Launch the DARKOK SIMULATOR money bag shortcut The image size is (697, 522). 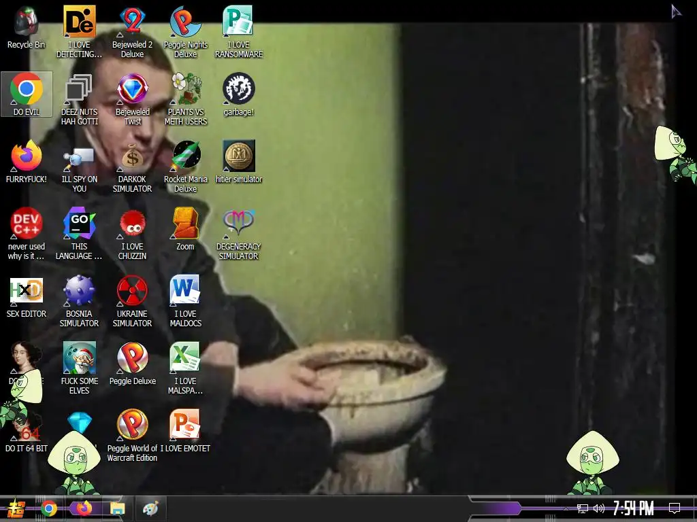click(133, 167)
